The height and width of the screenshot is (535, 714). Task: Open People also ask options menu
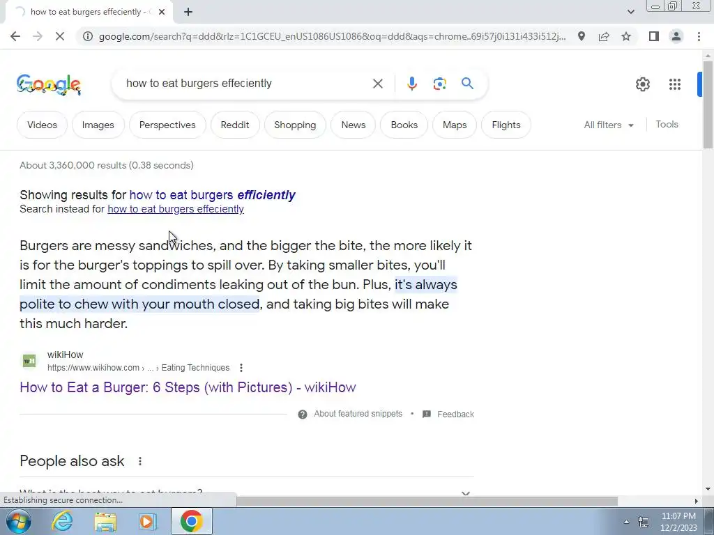[x=139, y=461]
